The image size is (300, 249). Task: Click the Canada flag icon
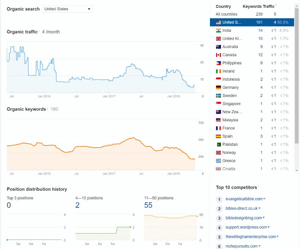click(219, 55)
